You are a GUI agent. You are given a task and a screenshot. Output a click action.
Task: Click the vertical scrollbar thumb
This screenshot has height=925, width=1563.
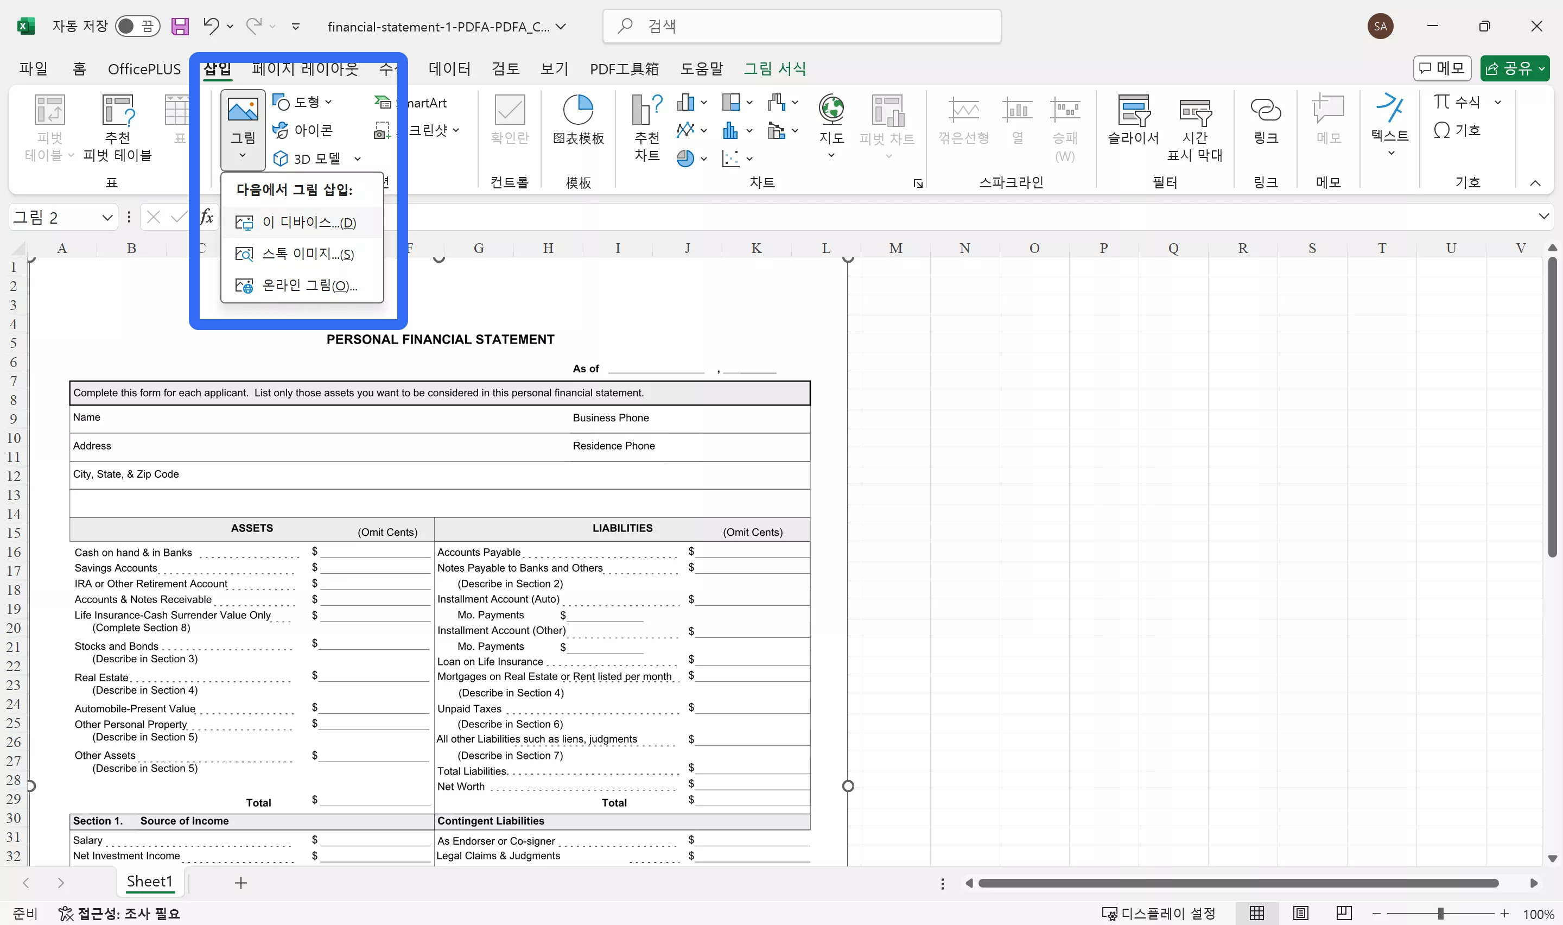[1552, 408]
